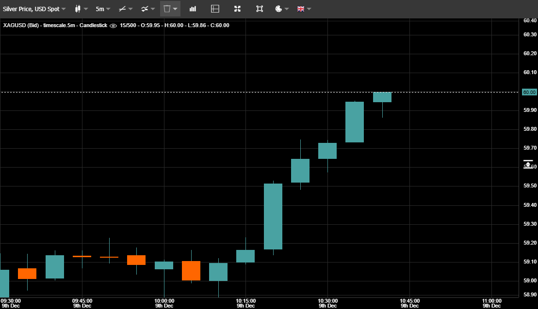Click the trash bin delete drawings icon
Viewport: 538px width, 309px height.
tap(167, 9)
